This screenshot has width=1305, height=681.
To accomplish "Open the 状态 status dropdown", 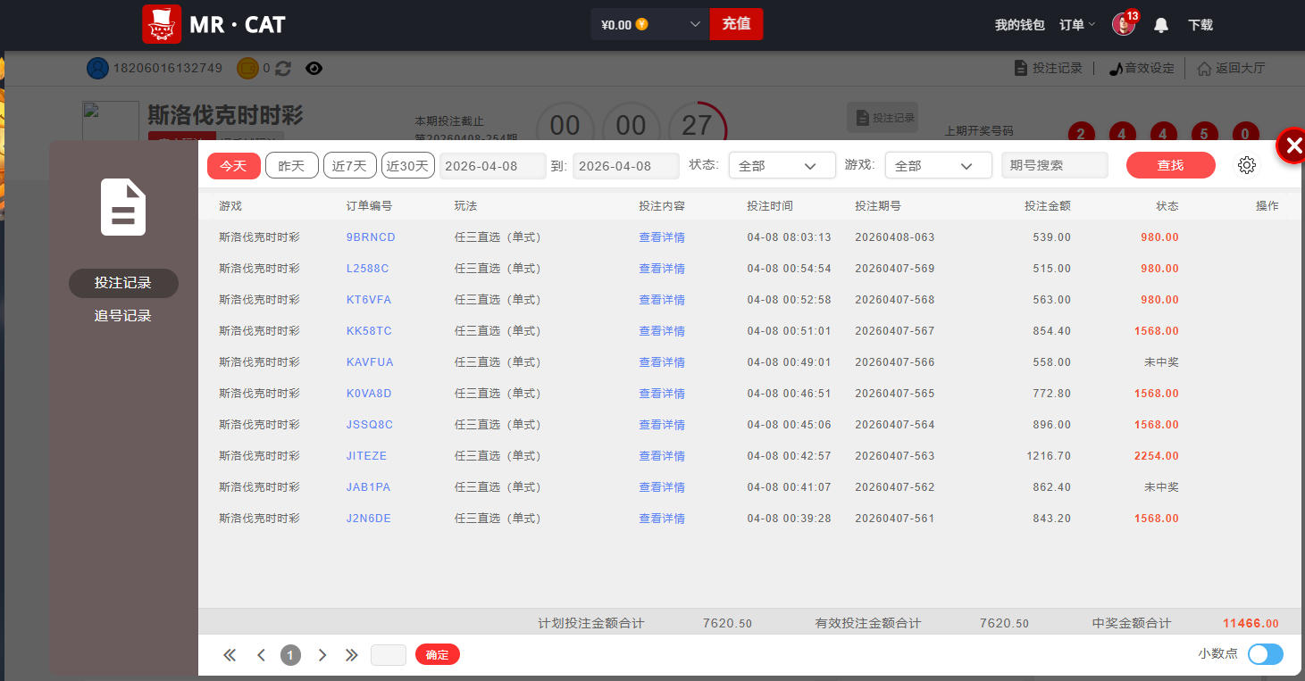I will tap(782, 166).
